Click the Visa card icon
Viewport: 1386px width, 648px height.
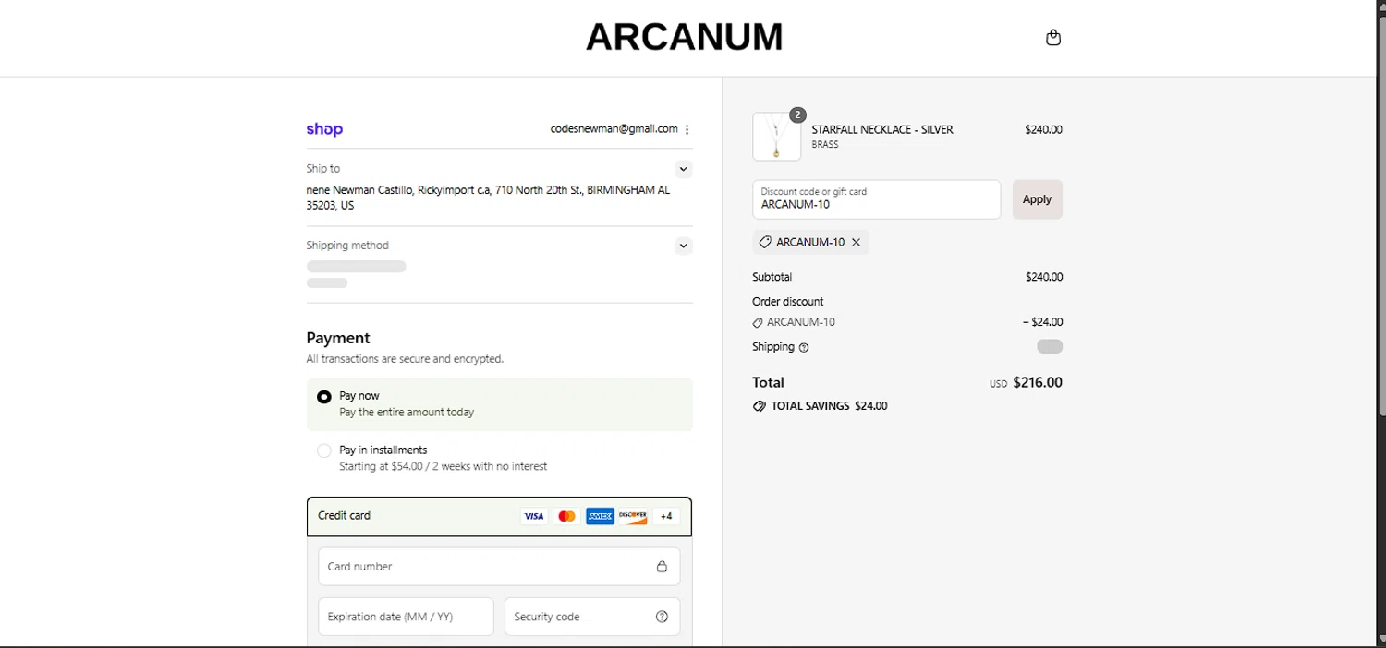[x=534, y=516]
